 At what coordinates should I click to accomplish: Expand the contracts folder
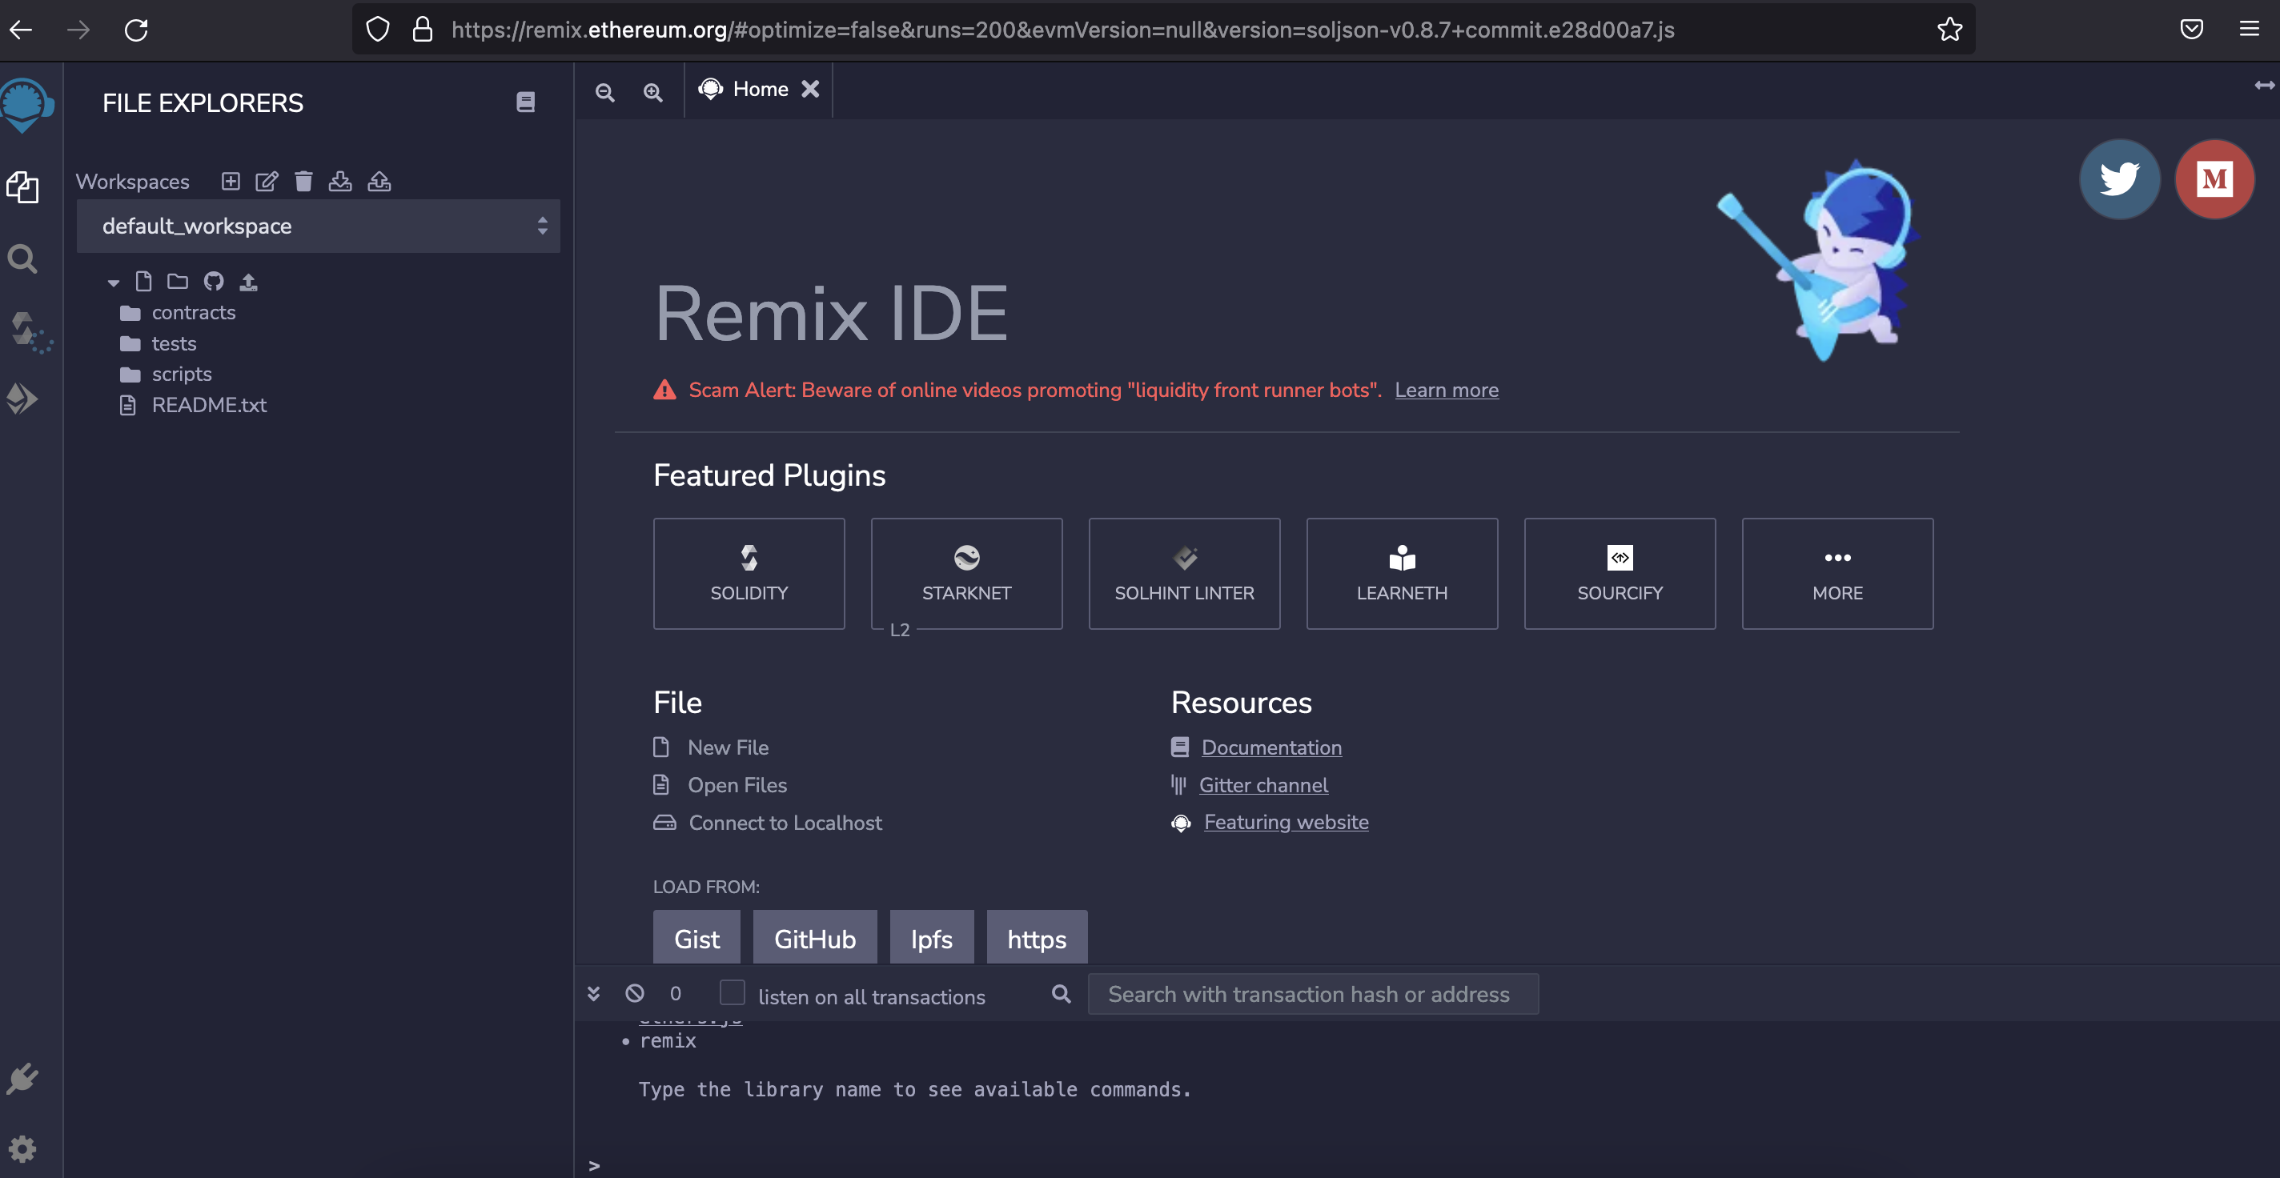[x=192, y=312]
